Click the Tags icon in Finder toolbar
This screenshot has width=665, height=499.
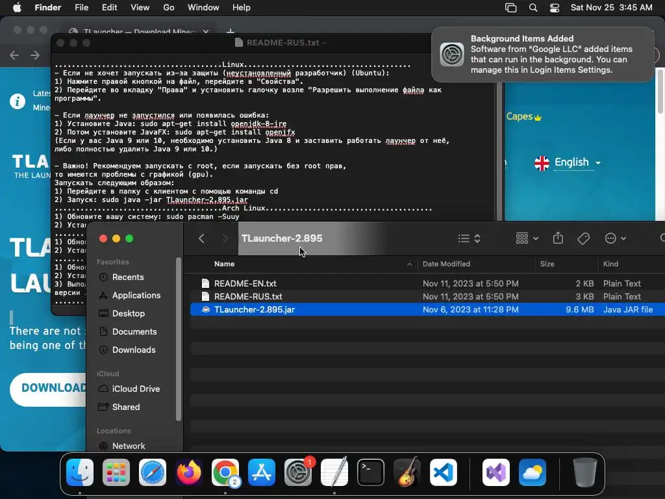coord(584,238)
